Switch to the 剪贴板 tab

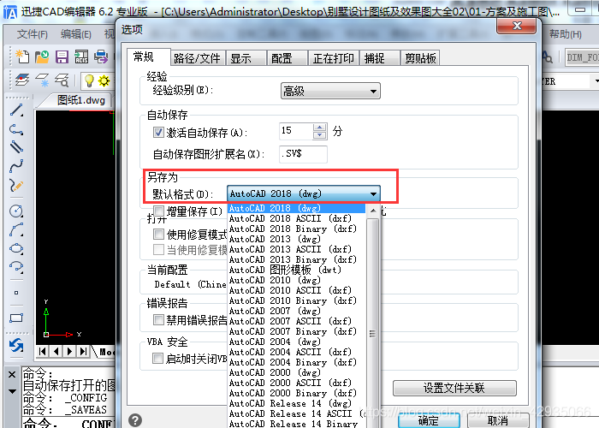pyautogui.click(x=420, y=58)
